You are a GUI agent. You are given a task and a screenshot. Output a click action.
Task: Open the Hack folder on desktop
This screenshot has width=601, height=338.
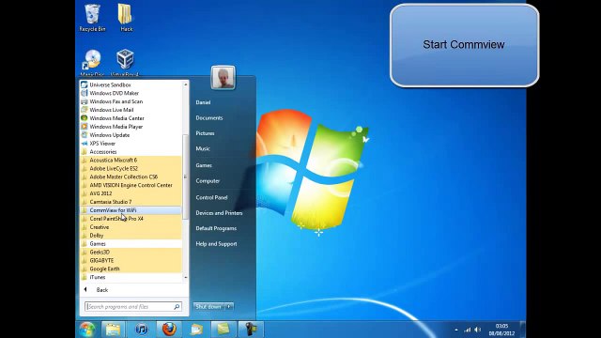[x=126, y=18]
